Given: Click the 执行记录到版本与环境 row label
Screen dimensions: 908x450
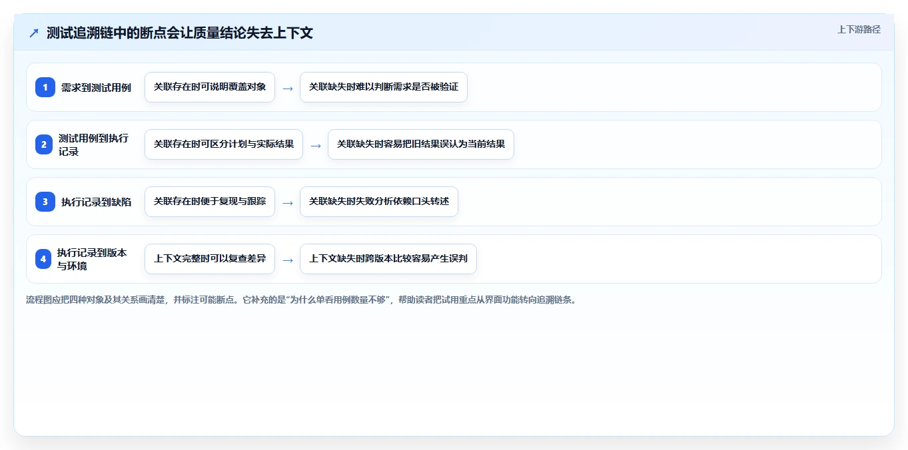Looking at the screenshot, I should (92, 259).
